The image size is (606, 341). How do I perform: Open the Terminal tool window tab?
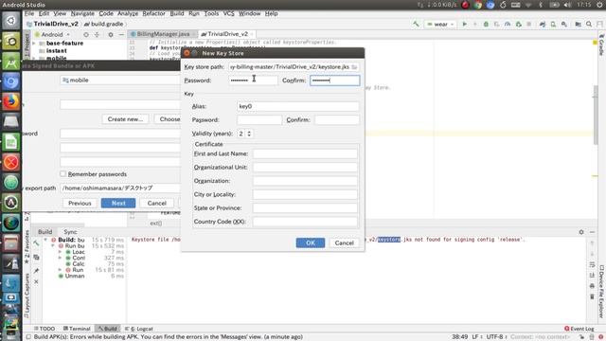point(77,329)
